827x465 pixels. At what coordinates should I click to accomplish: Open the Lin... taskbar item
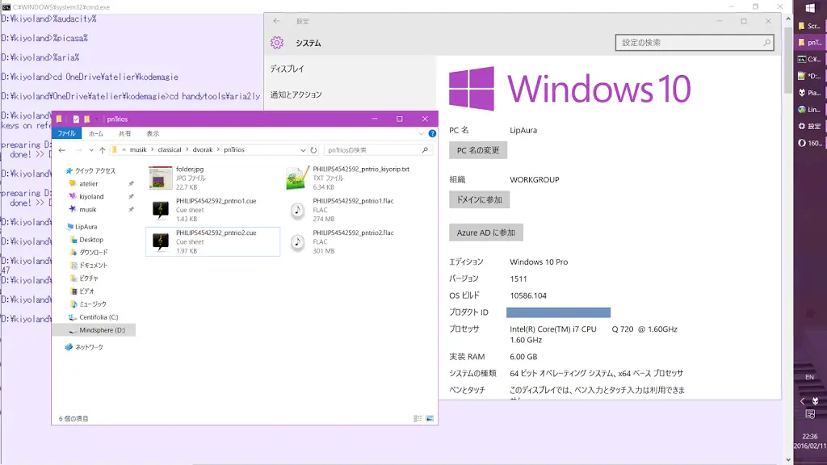click(810, 110)
